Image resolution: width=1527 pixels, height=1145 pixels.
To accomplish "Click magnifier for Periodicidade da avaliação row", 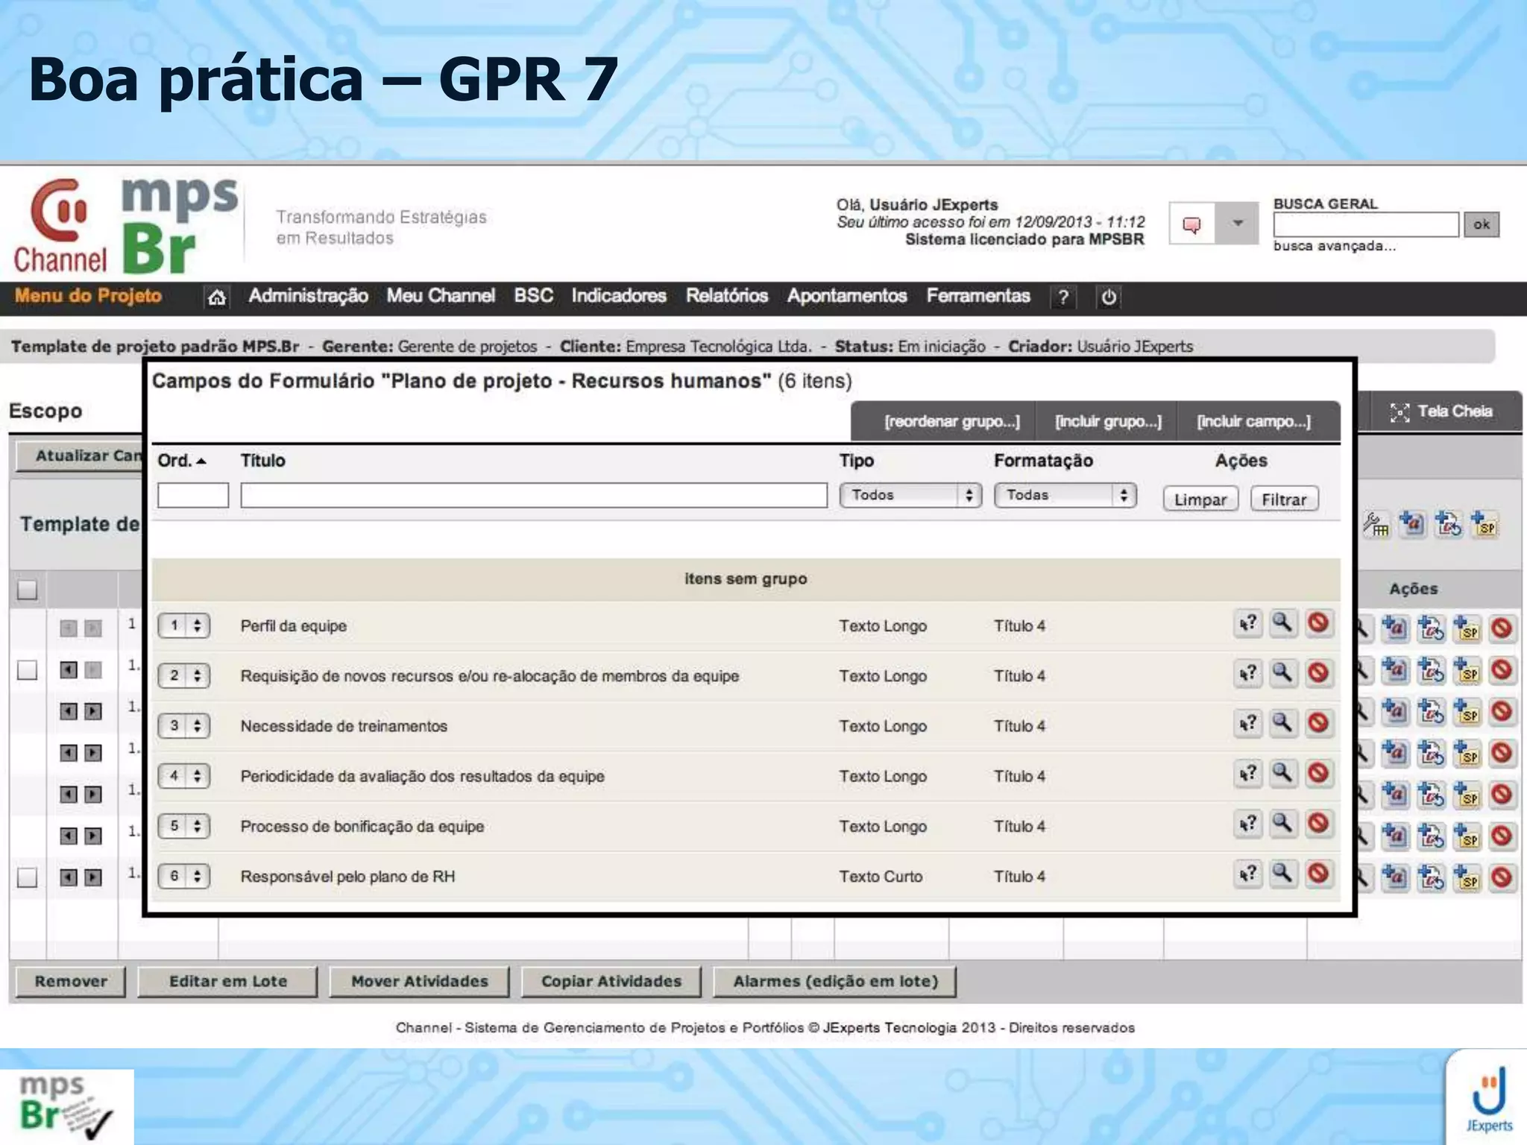I will 1282,773.
